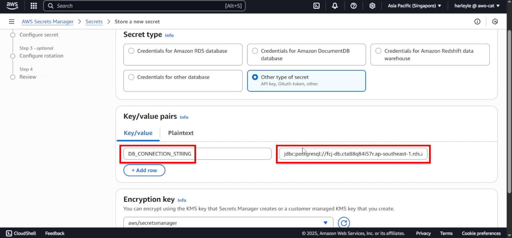Switch to the Key/value tab
This screenshot has width=512, height=238.
(x=138, y=133)
